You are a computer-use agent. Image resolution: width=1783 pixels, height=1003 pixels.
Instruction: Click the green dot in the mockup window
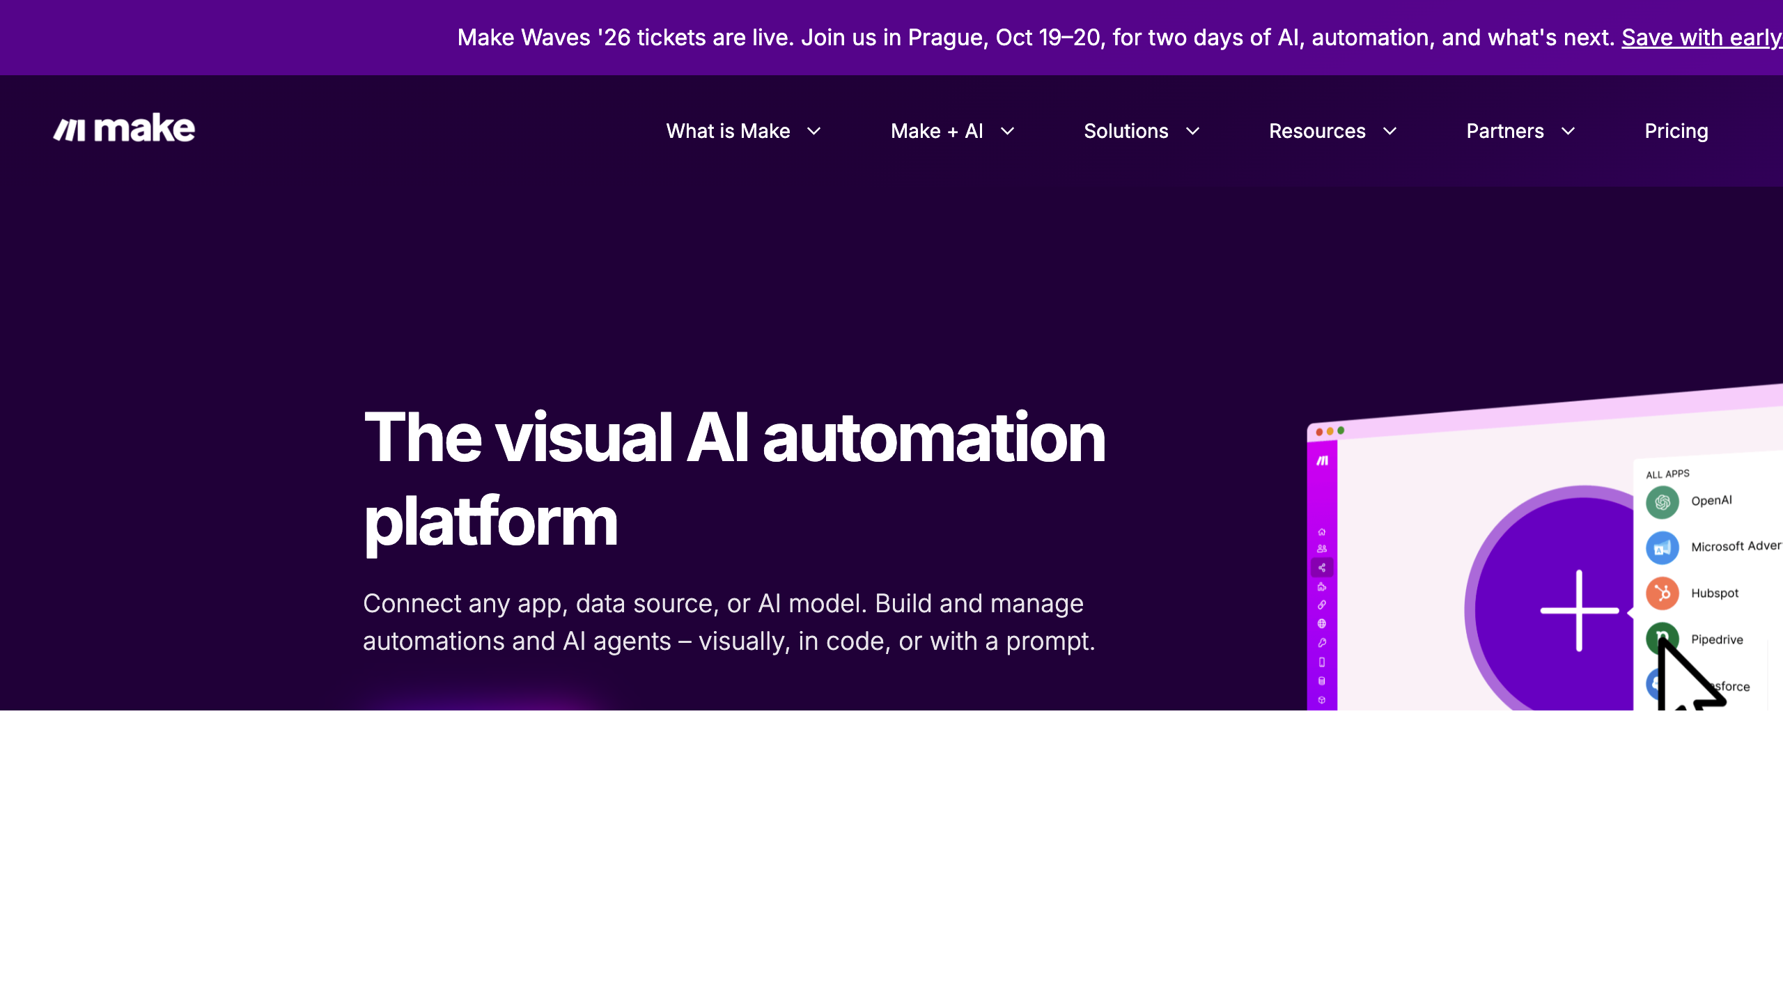click(1341, 430)
